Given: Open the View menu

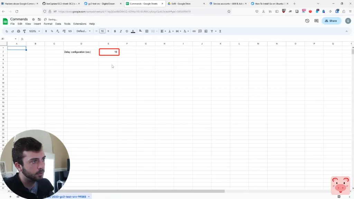Looking at the screenshot, I should coord(28,24).
